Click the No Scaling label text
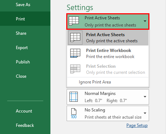The height and width of the screenshot is (134, 166). pos(95,110)
